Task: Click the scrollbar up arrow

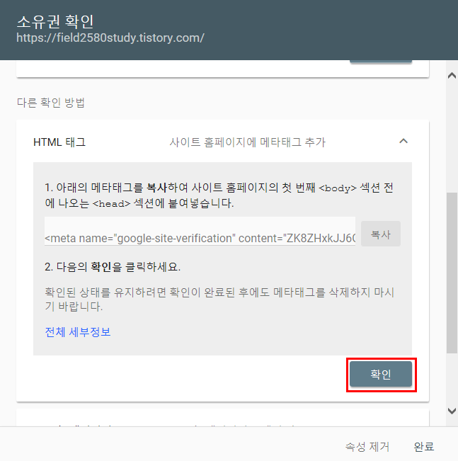Action: coord(452,76)
